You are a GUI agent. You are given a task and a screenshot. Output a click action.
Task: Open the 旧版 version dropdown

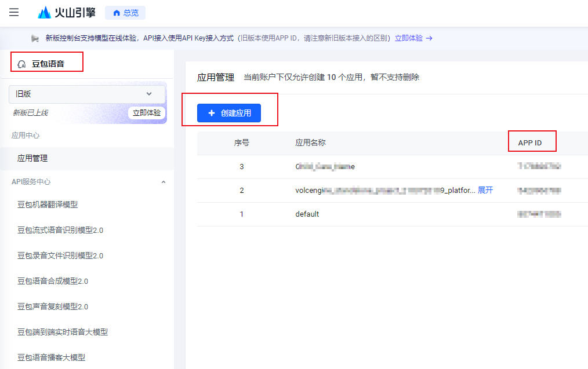click(86, 94)
